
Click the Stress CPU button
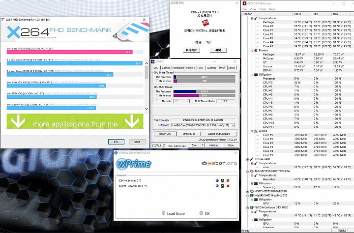(x=189, y=134)
